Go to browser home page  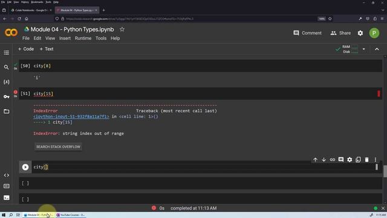tap(27, 19)
